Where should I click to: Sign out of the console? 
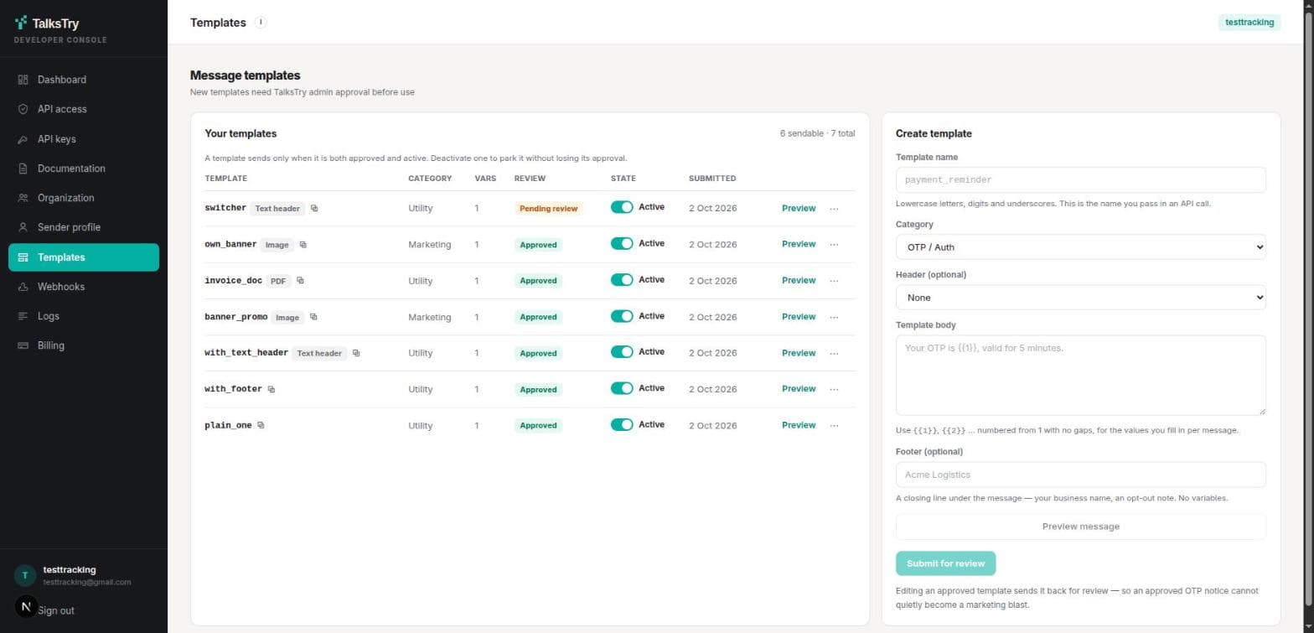55,610
